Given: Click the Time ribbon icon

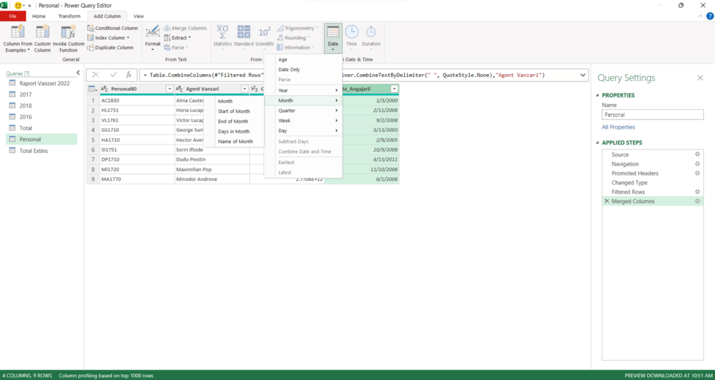Looking at the screenshot, I should [352, 32].
